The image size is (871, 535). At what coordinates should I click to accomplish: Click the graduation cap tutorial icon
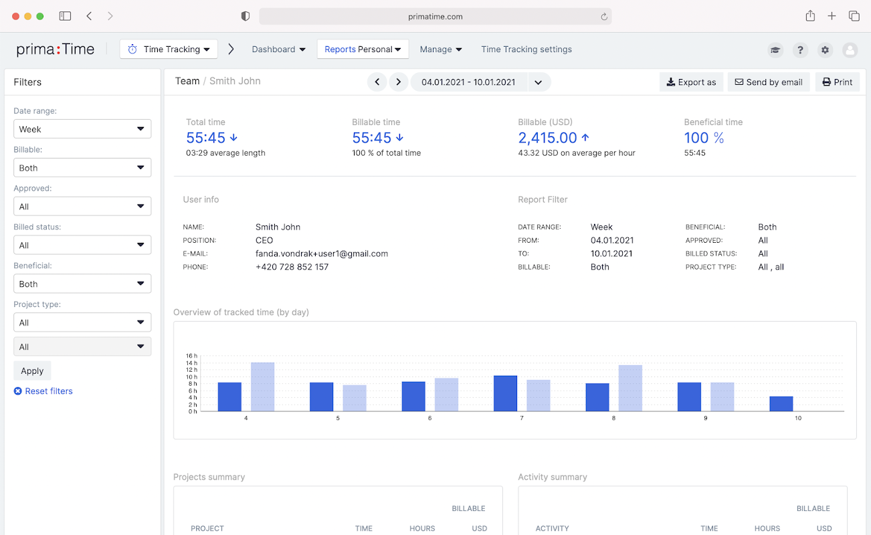tap(775, 49)
